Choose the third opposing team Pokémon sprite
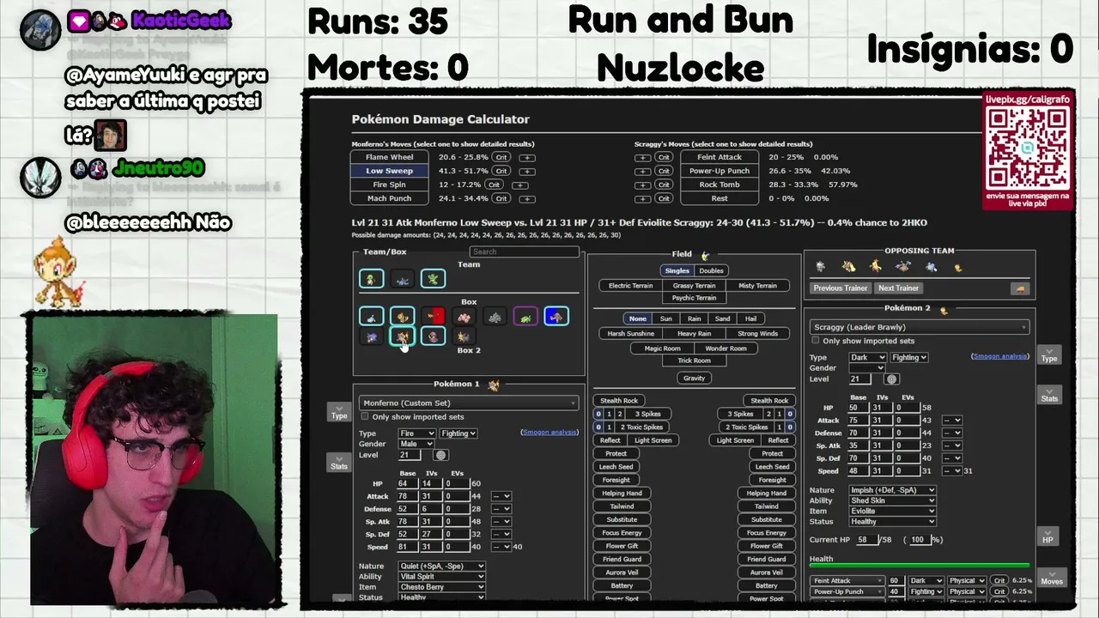The width and height of the screenshot is (1099, 618). tap(876, 267)
